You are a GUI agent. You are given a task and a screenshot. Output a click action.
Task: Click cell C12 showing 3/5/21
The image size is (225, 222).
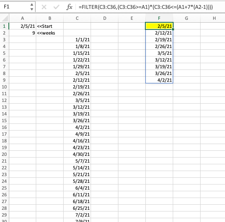[x=77, y=100]
